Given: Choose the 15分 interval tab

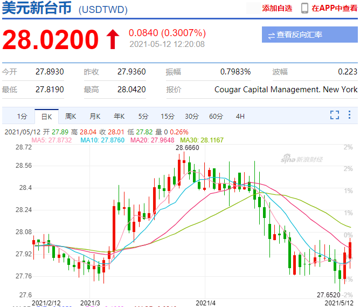Looking at the screenshot, I should tap(168, 116).
